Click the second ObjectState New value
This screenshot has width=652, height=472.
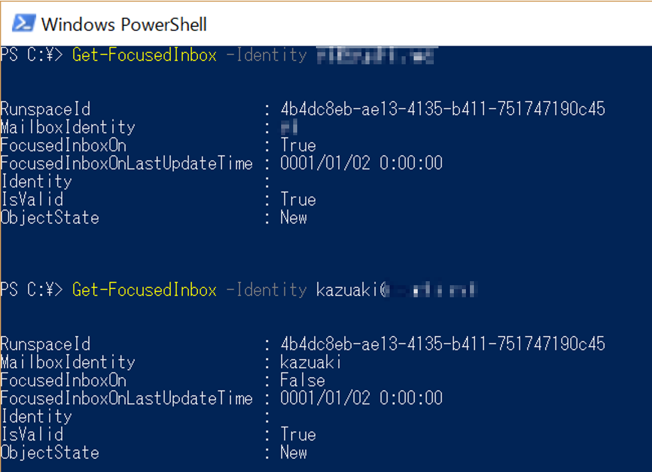click(x=294, y=453)
